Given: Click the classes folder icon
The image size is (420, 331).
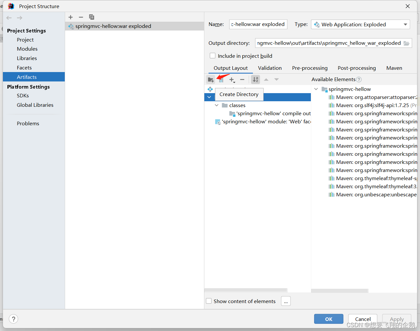Looking at the screenshot, I should [225, 105].
